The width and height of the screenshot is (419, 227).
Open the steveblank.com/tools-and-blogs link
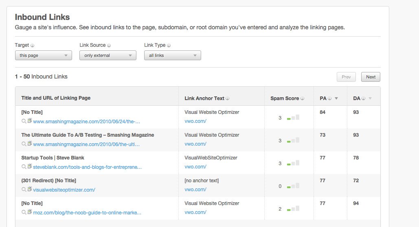tap(88, 167)
